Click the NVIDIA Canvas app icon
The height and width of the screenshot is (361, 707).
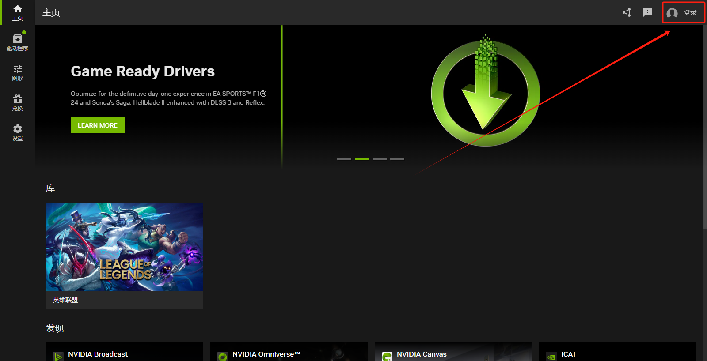[x=387, y=357]
